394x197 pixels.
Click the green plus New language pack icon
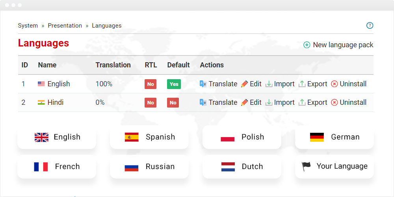coord(307,45)
